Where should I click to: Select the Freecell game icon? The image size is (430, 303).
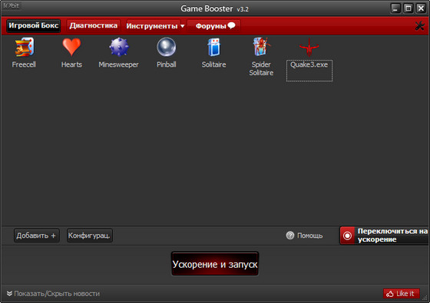pyautogui.click(x=24, y=47)
